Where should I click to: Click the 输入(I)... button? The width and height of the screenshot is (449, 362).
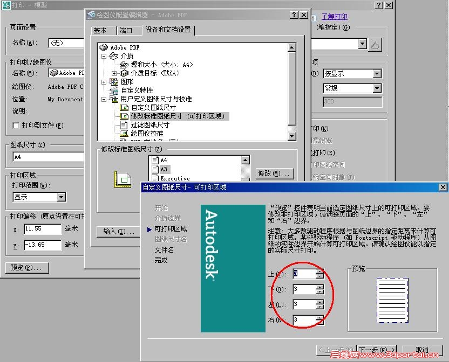(119, 231)
